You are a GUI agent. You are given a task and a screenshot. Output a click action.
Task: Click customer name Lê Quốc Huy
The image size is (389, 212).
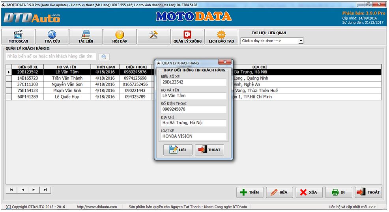click(x=67, y=97)
